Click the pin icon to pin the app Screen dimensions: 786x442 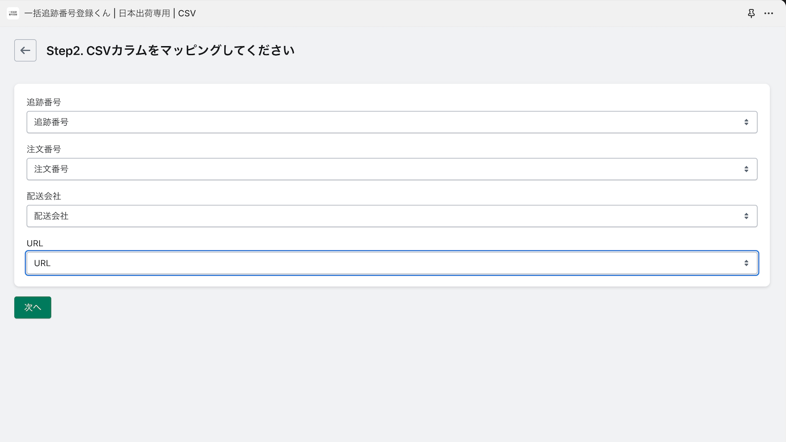pos(751,13)
